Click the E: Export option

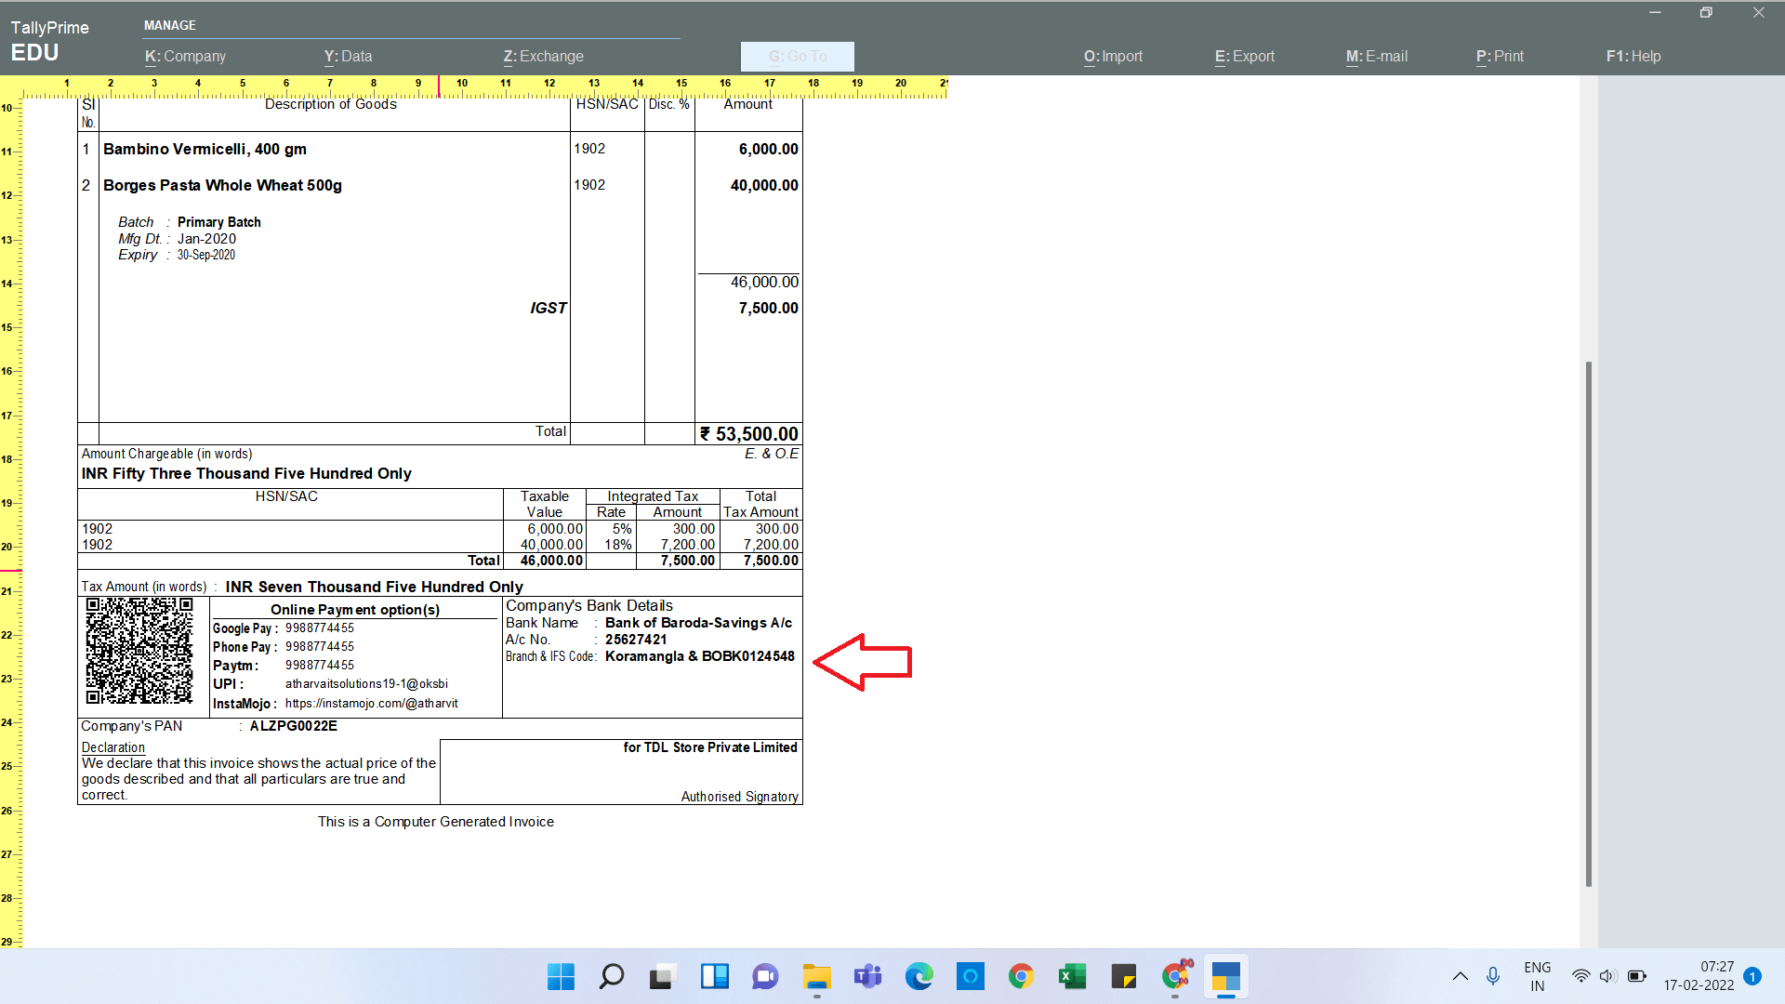click(x=1244, y=56)
